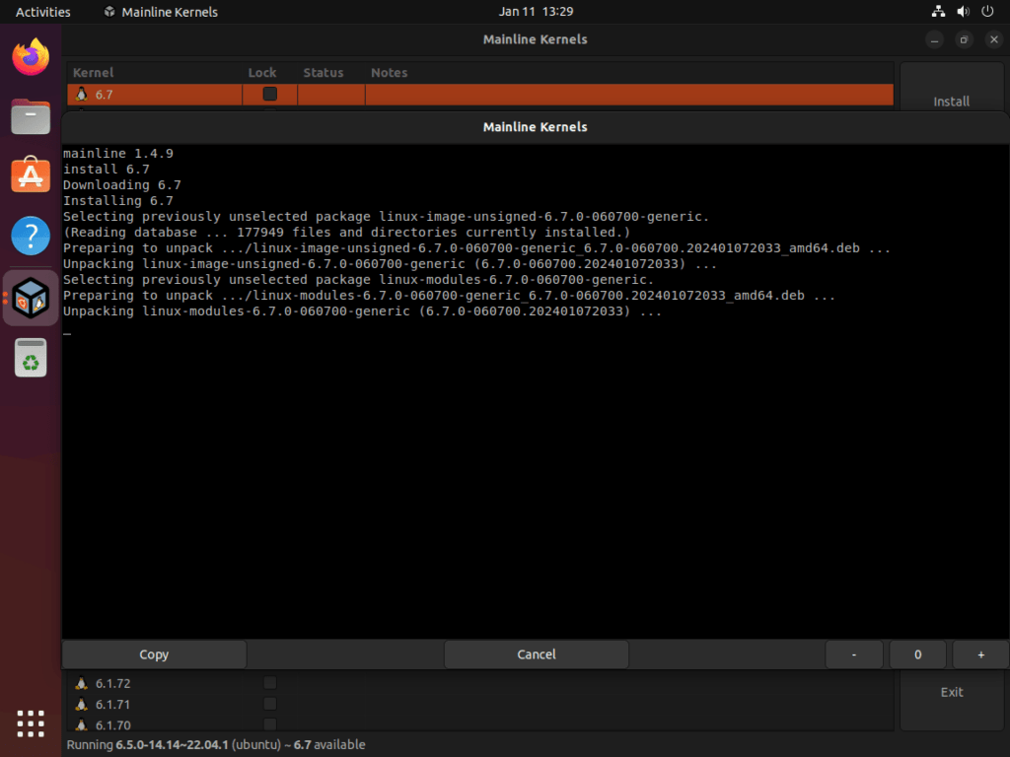The image size is (1010, 757).
Task: Open the Files app in the dock
Action: (30, 116)
